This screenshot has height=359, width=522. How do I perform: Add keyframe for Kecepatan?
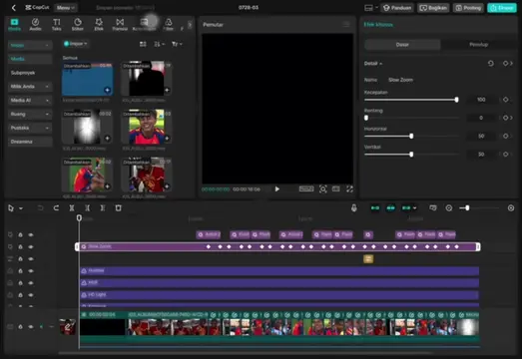506,100
